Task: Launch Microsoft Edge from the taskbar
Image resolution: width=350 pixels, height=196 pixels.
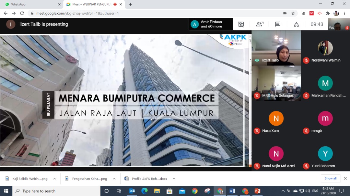Action: 145,191
